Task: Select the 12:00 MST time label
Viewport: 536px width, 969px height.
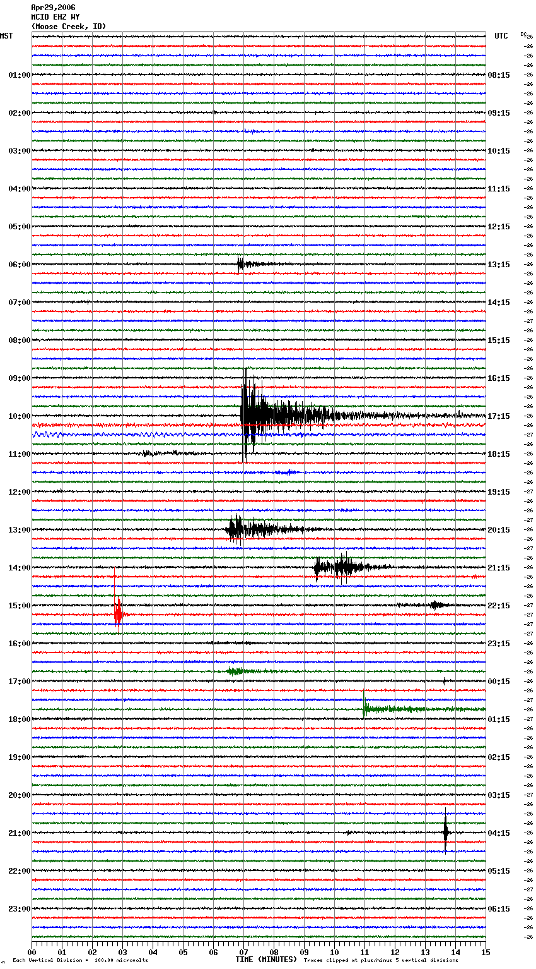Action: pyautogui.click(x=20, y=492)
